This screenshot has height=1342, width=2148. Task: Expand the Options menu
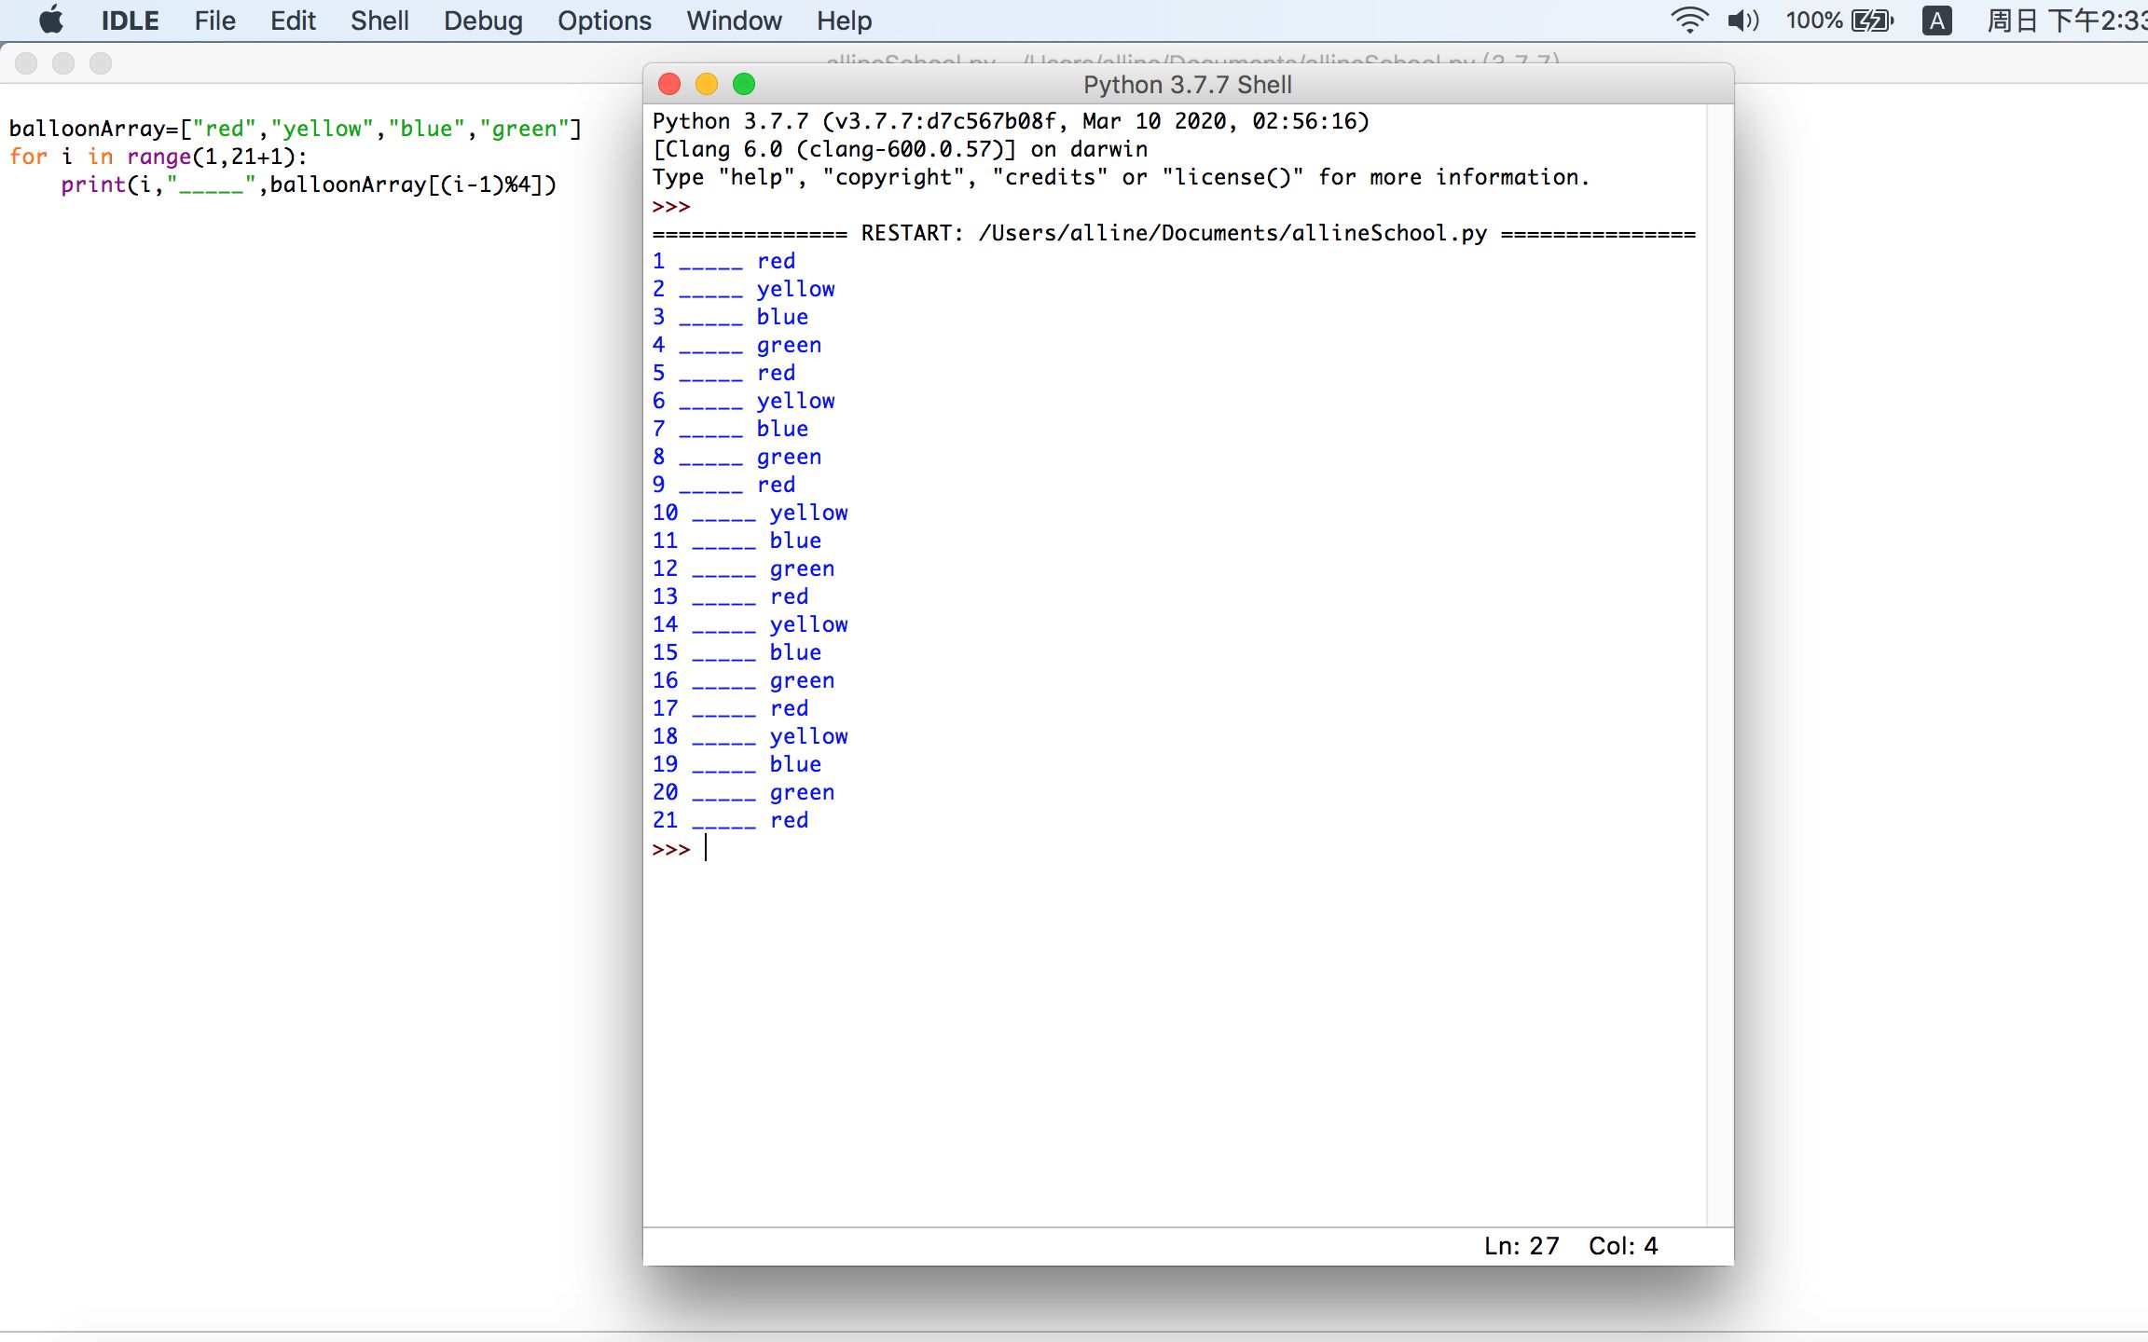coord(604,20)
